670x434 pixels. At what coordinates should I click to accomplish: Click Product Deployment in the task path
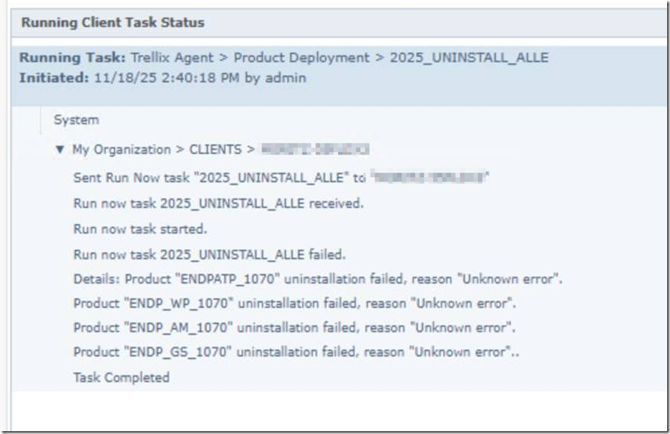(301, 58)
